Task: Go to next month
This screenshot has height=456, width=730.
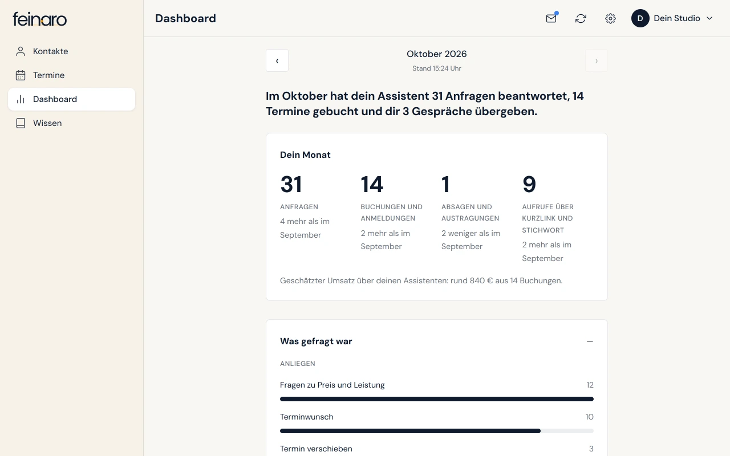Action: point(597,60)
